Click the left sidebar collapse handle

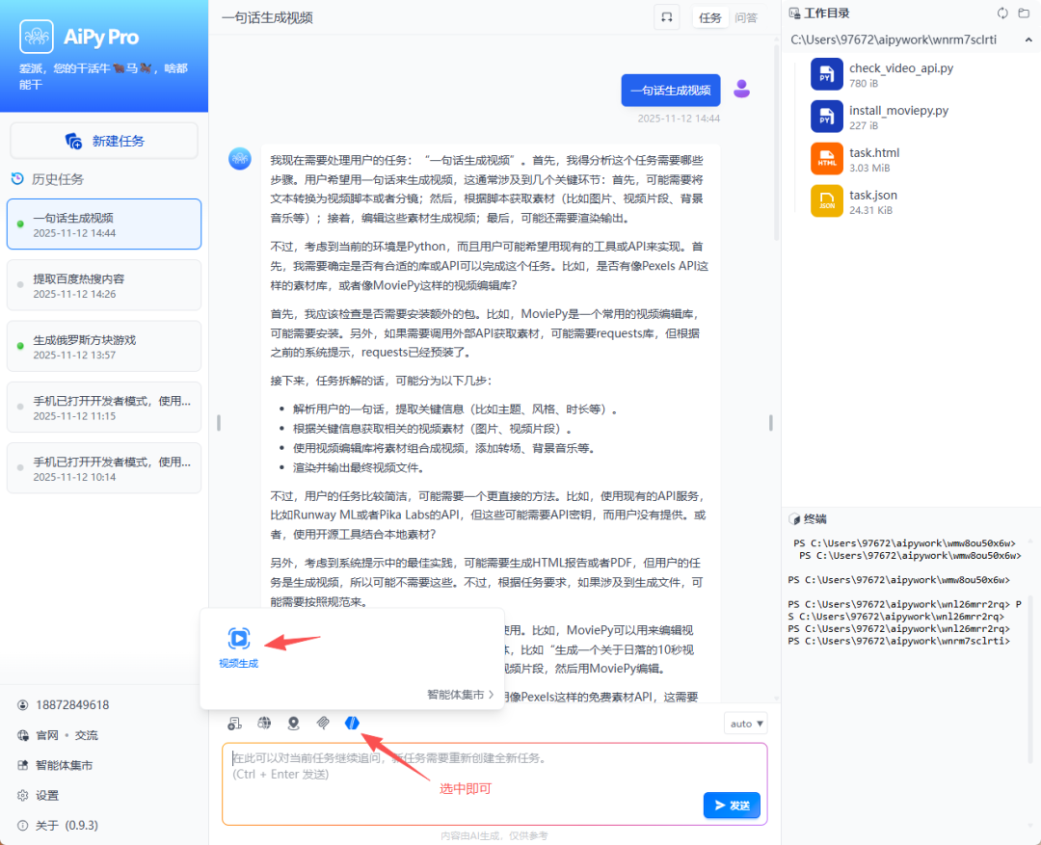point(219,423)
